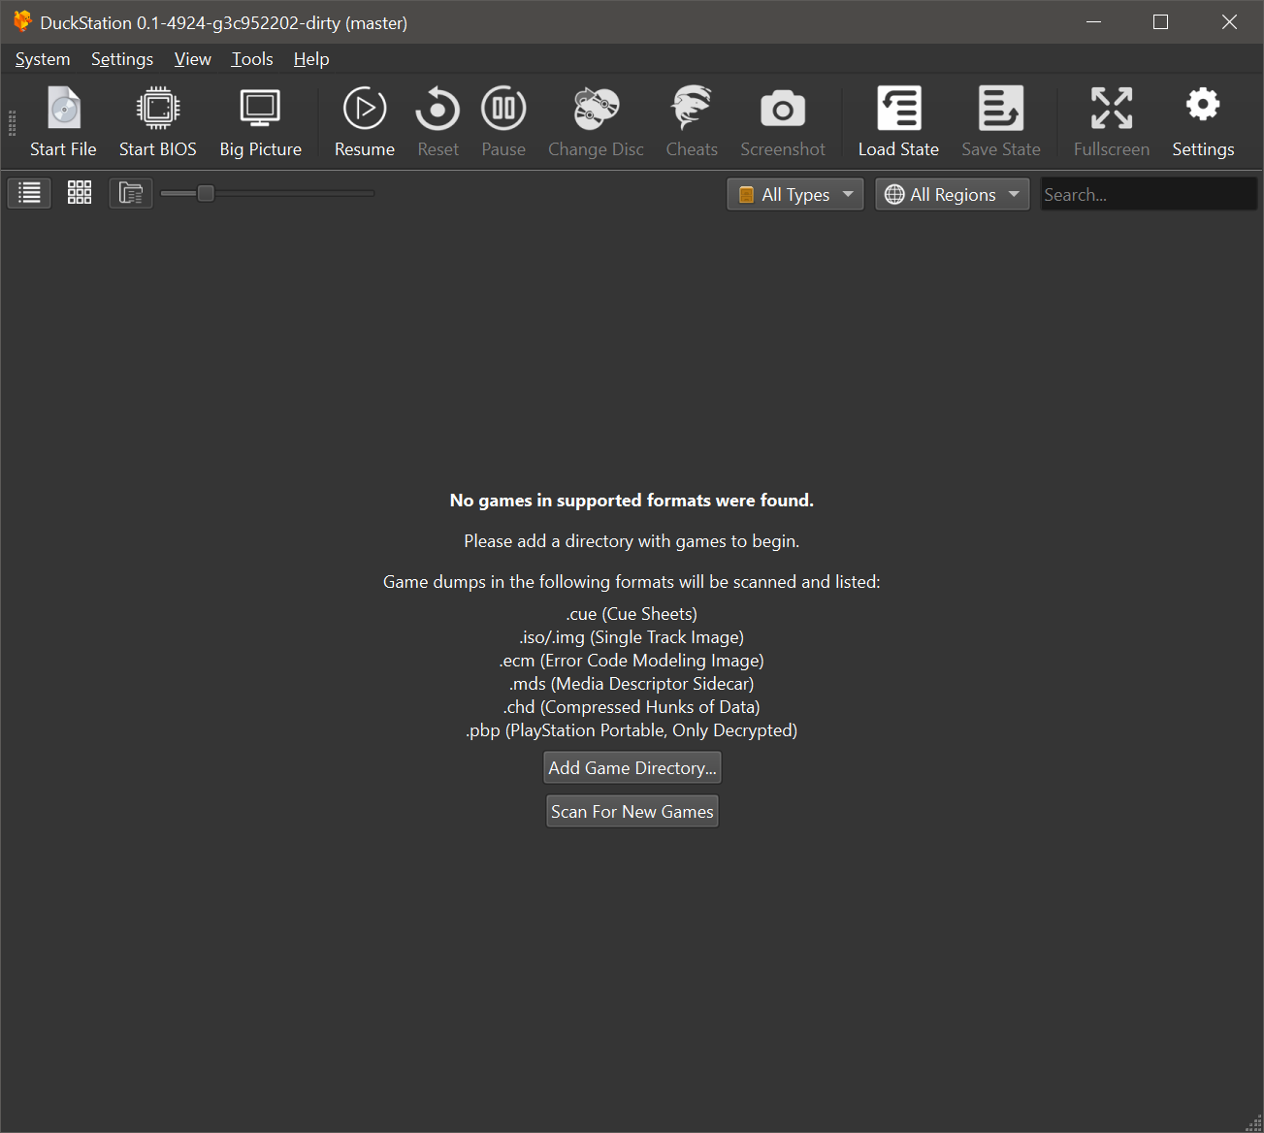Click the toolbar drag handle

click(x=12, y=122)
